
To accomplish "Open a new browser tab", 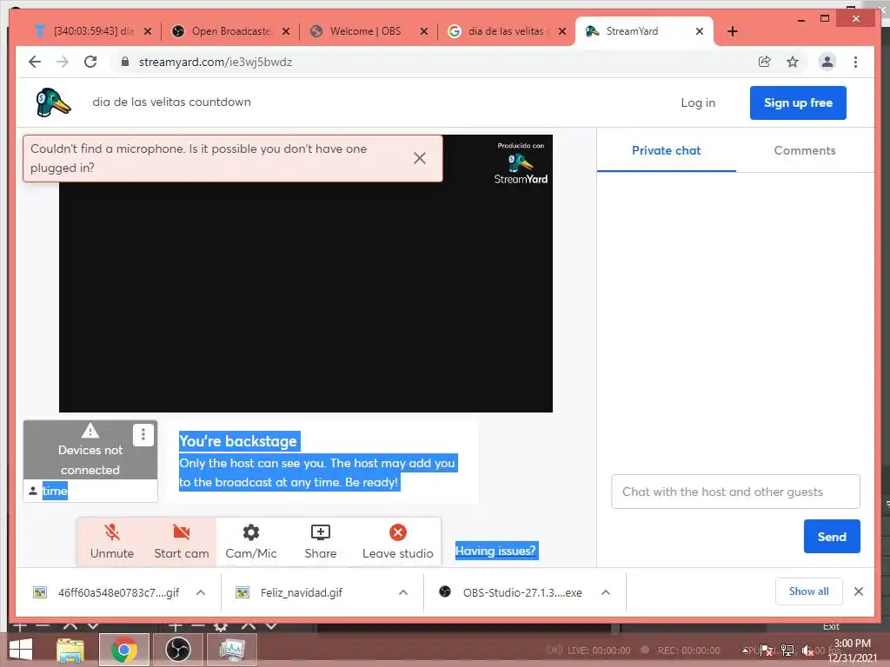I will pos(733,31).
